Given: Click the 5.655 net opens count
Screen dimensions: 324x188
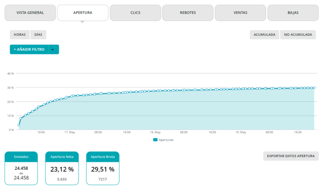Looking at the screenshot, I should click(x=62, y=179).
